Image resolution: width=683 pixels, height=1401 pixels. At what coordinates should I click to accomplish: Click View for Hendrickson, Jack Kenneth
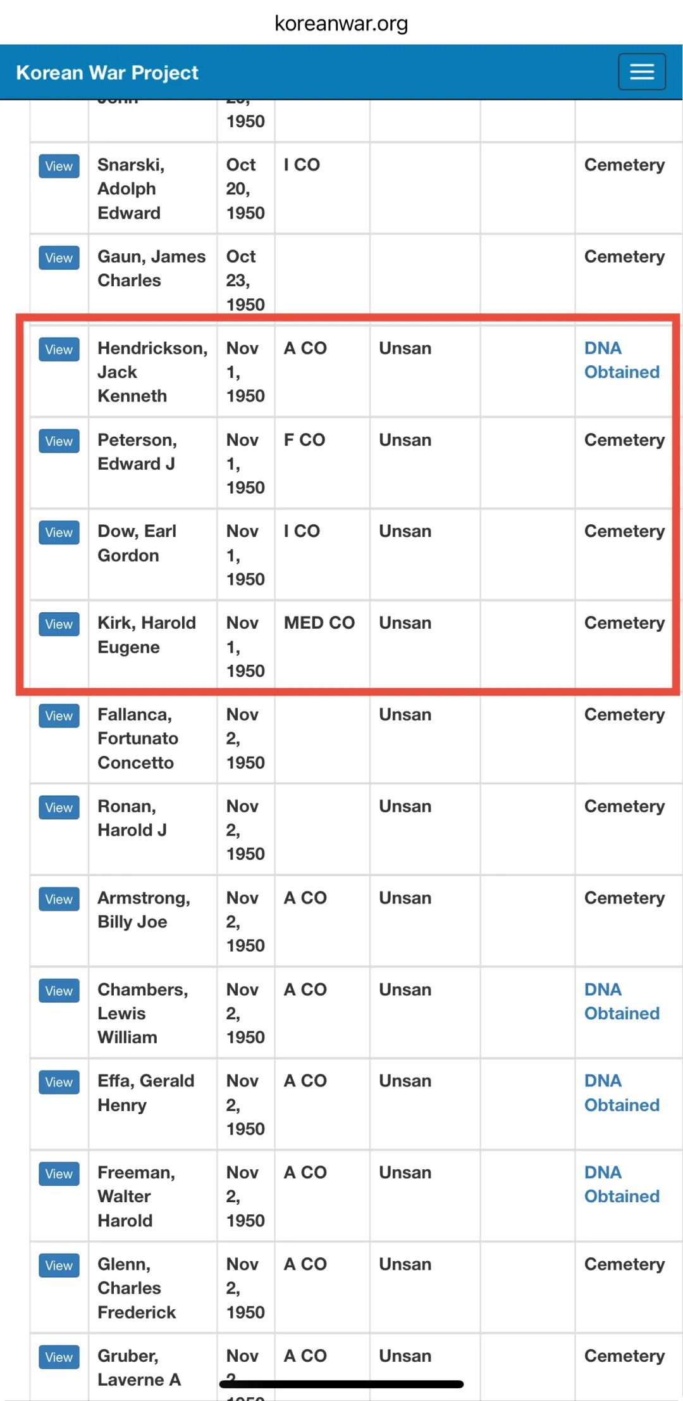pyautogui.click(x=59, y=349)
